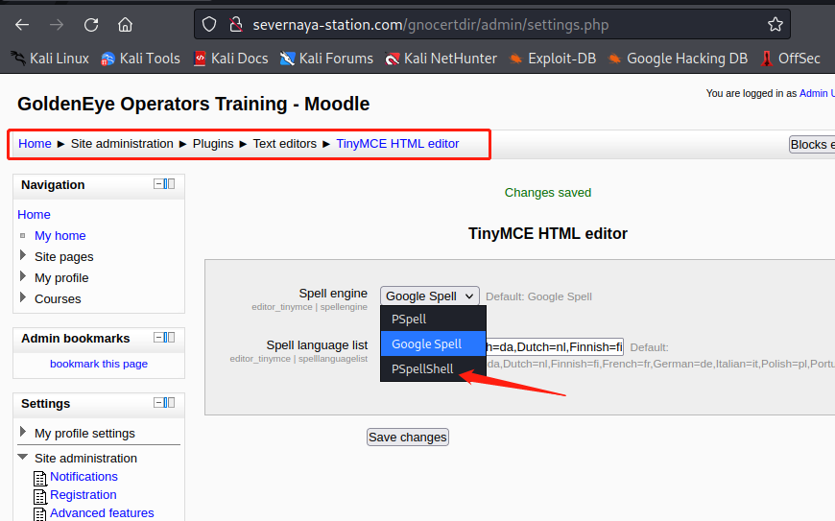This screenshot has width=835, height=521.
Task: Click the Spell language list field
Action: (x=555, y=347)
